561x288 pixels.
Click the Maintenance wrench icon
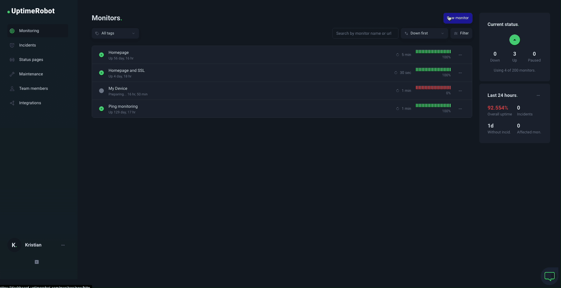point(12,74)
